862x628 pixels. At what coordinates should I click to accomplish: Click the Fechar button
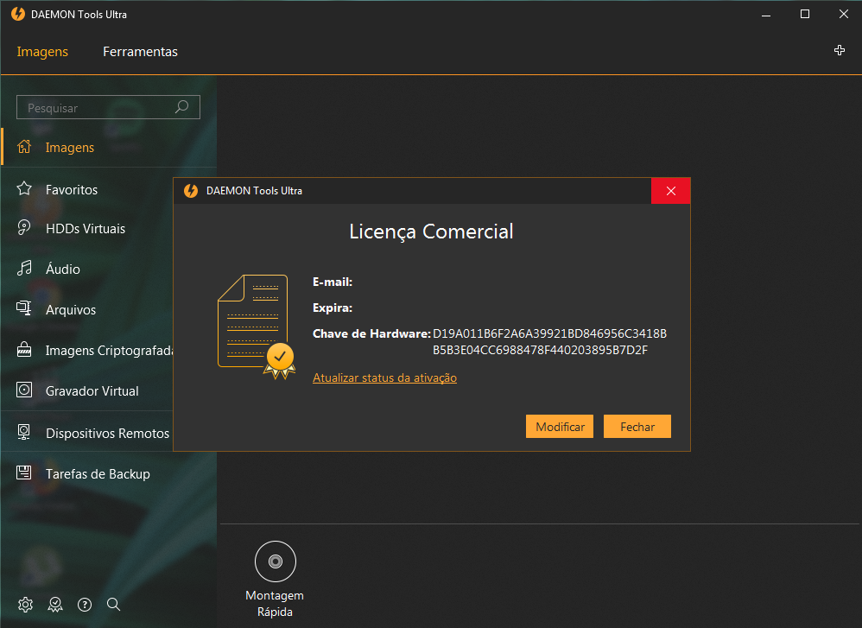(x=637, y=426)
